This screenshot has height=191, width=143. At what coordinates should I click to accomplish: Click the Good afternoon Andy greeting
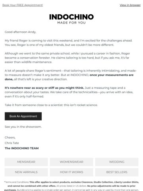(20, 32)
